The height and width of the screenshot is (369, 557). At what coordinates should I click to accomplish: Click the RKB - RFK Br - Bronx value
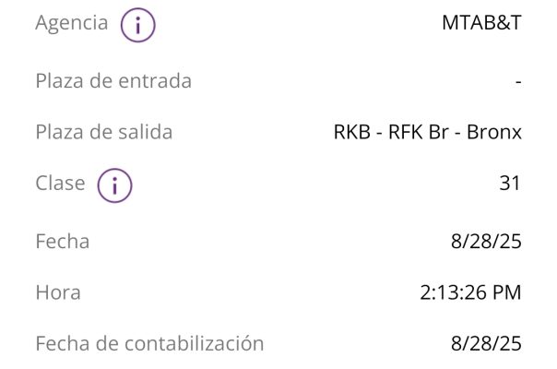click(x=428, y=132)
